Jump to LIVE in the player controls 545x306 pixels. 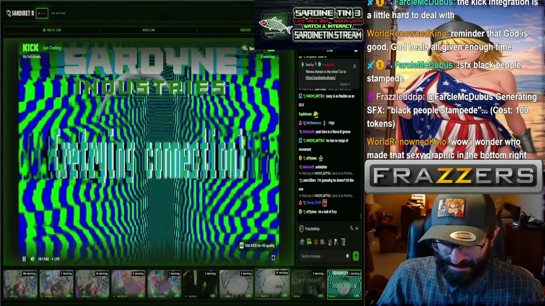coord(56,259)
